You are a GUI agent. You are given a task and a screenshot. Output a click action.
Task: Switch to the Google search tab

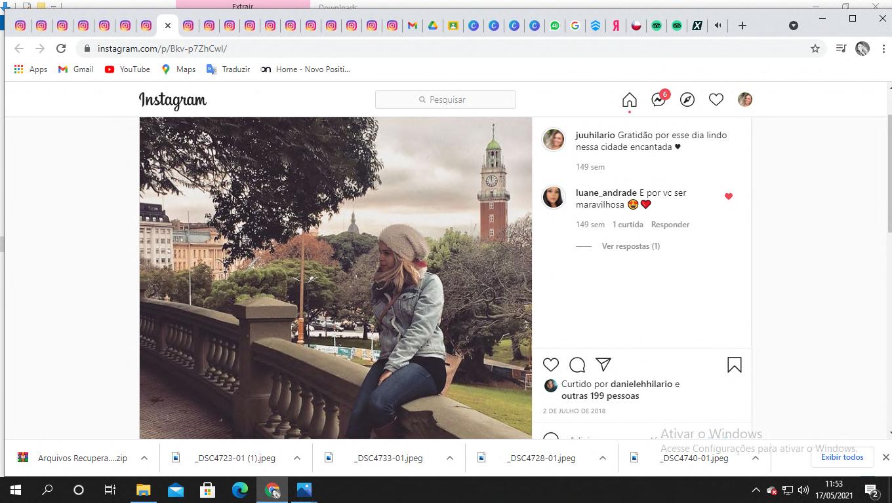pyautogui.click(x=575, y=26)
